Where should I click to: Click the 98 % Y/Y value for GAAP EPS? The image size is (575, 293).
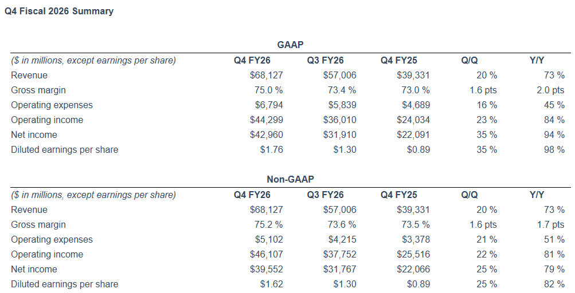click(x=554, y=150)
